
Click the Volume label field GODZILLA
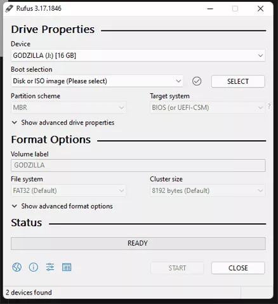(138, 166)
